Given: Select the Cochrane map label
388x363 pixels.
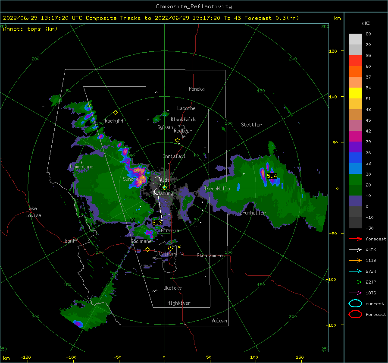Looking at the screenshot, I should [x=141, y=241].
